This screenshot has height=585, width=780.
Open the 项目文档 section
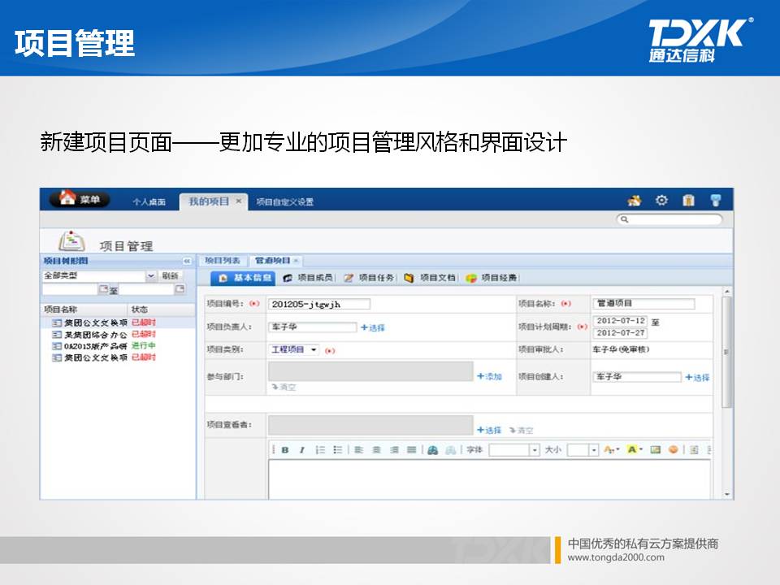click(x=431, y=278)
